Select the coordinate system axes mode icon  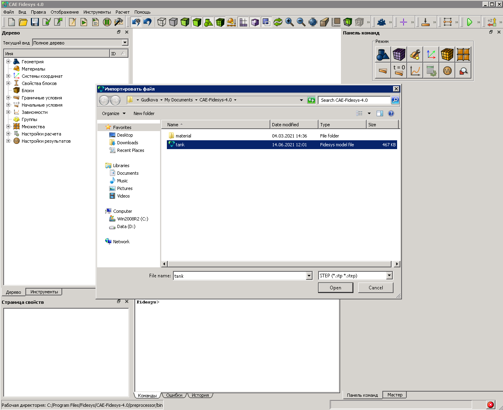point(431,54)
